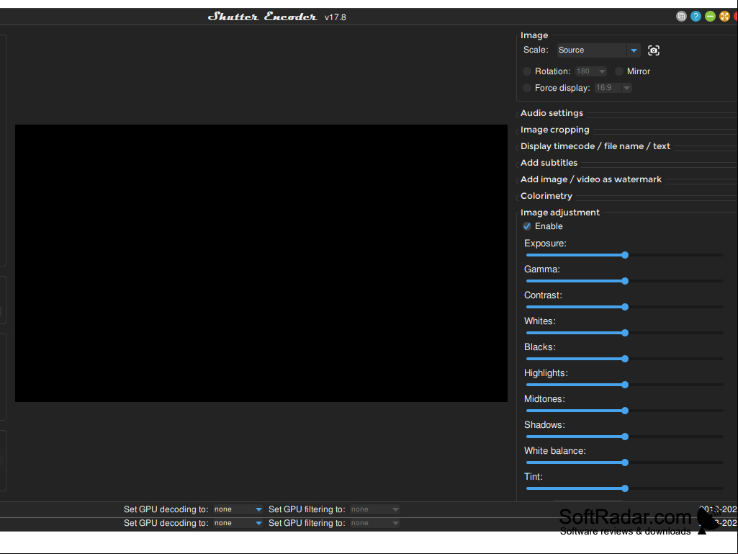This screenshot has width=738, height=554.
Task: Open the Scale dropdown showing Source
Action: 599,50
